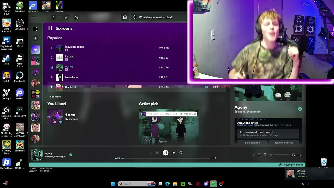Click the 'Share profile' button
Screen dimensions: 334x188
284,143
